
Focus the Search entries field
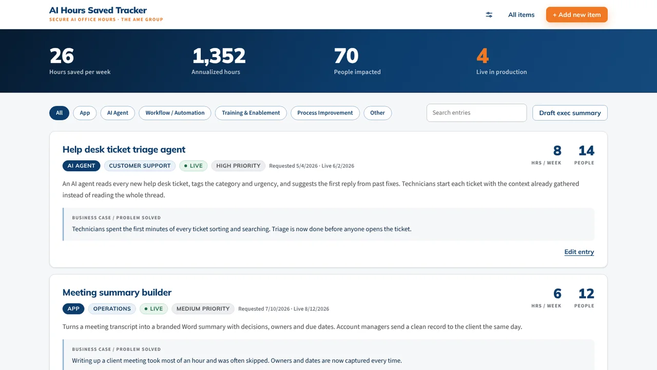point(476,113)
